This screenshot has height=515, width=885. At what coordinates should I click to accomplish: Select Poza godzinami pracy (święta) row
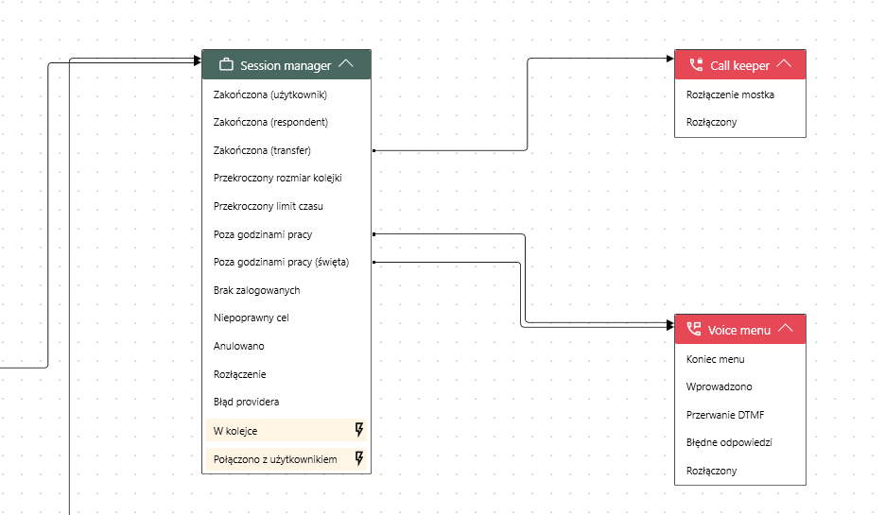pyautogui.click(x=281, y=262)
